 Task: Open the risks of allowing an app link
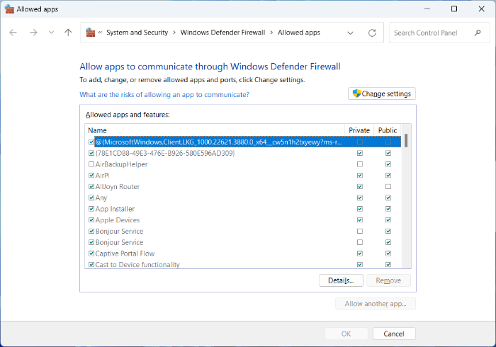(x=164, y=94)
